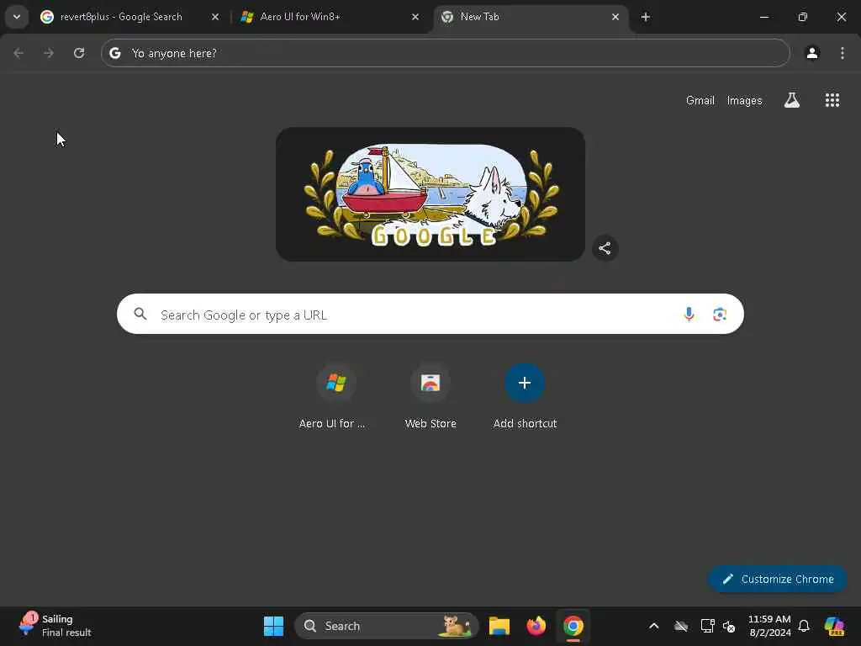This screenshot has width=861, height=646.
Task: Open the Google apps grid
Action: (x=832, y=100)
